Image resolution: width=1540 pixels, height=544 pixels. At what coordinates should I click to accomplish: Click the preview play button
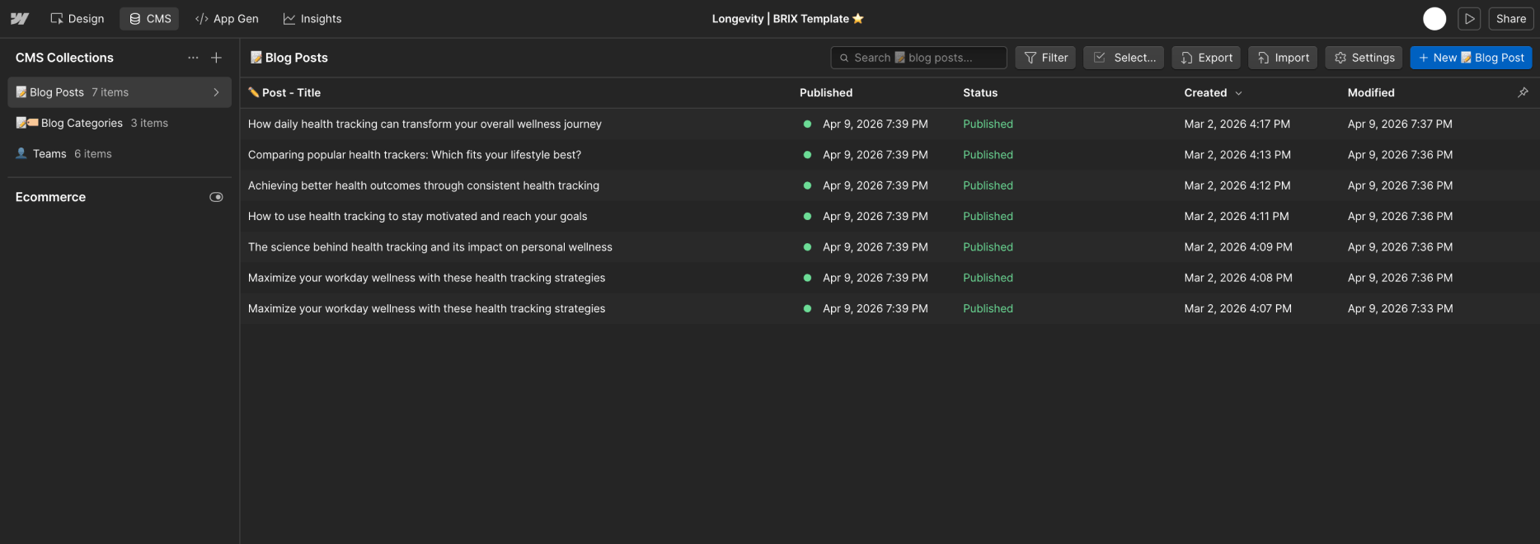tap(1469, 18)
